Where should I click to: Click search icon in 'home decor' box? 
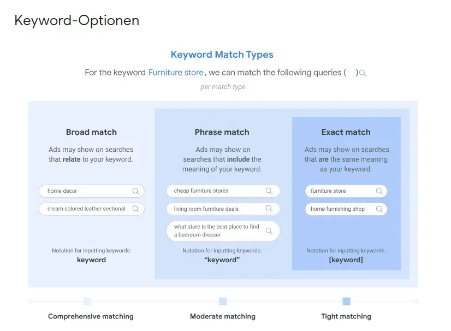coord(135,191)
